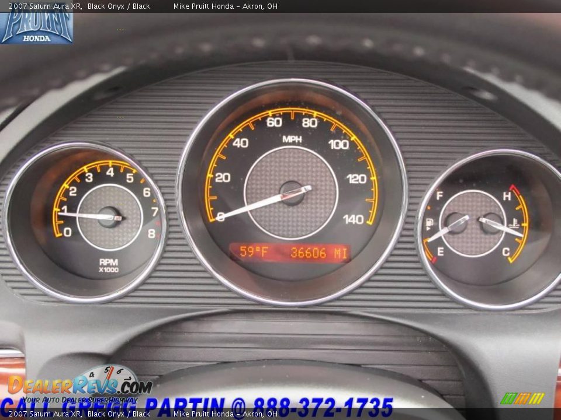Select the 36606 MI odometer reading
Screen dimensions: 561x420
(319, 253)
